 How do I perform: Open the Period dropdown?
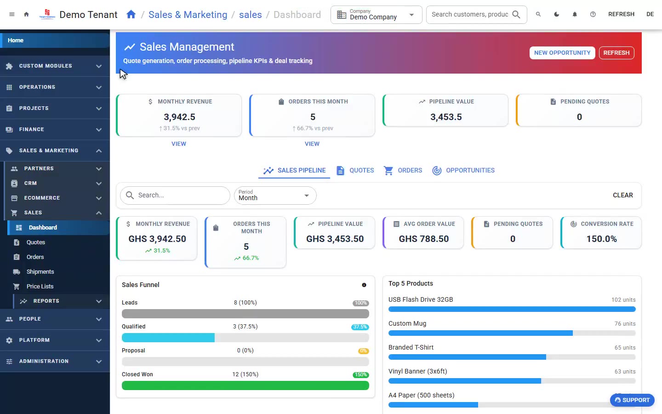(x=275, y=195)
